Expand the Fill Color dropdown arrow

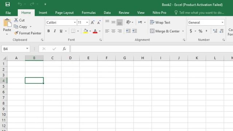(x=90, y=31)
